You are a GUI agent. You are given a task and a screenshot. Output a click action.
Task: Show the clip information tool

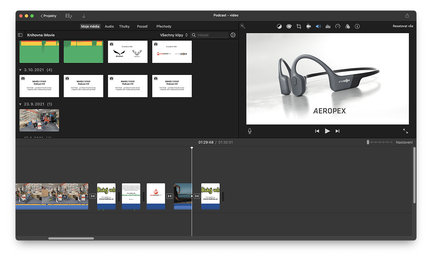357,26
